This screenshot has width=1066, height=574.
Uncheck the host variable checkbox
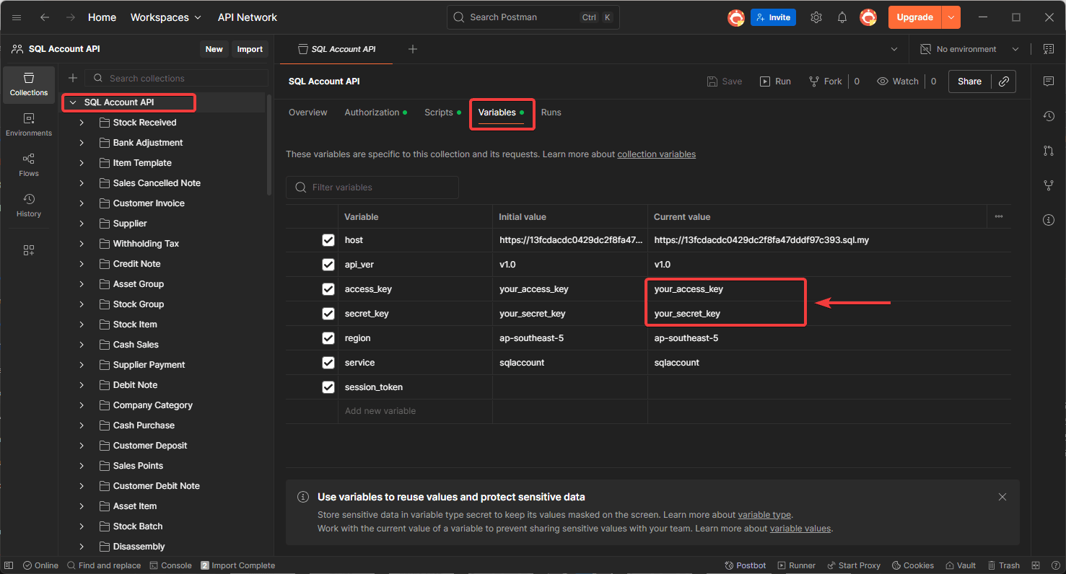pos(328,240)
